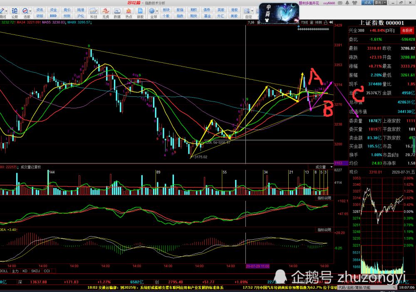Select the 画线 drawing pen tool
Image resolution: width=416 pixels, height=292 pixels.
[2, 11]
